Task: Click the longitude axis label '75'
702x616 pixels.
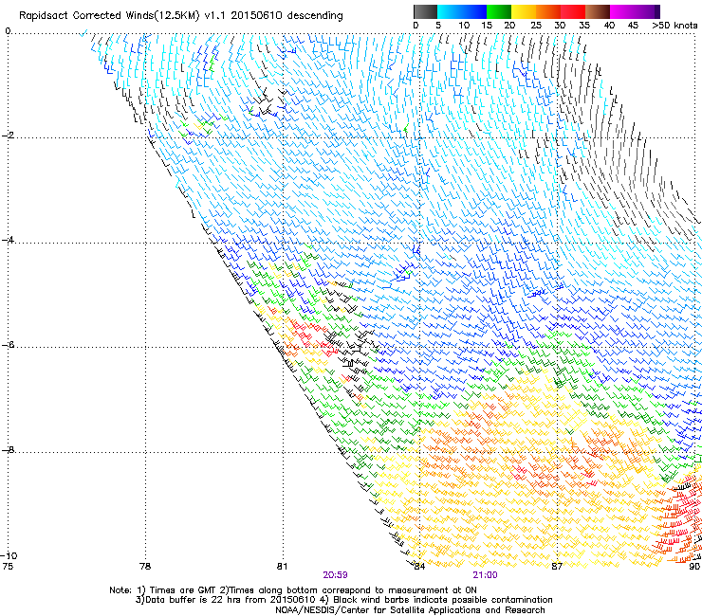Action: [8, 567]
